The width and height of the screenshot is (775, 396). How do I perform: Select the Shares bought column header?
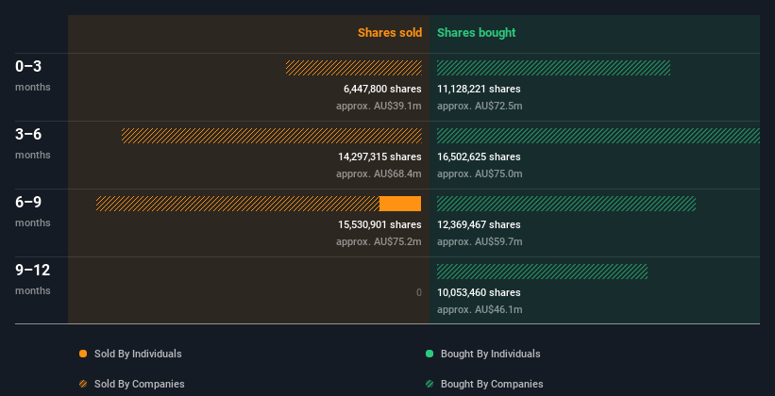coord(476,33)
